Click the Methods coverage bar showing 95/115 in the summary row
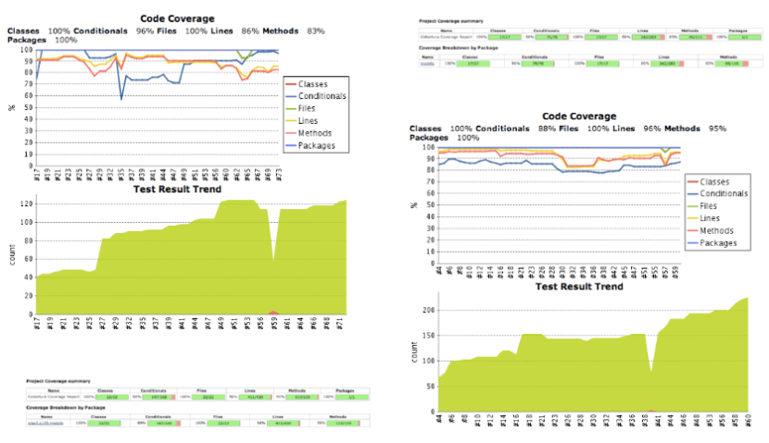 pyautogui.click(x=696, y=37)
